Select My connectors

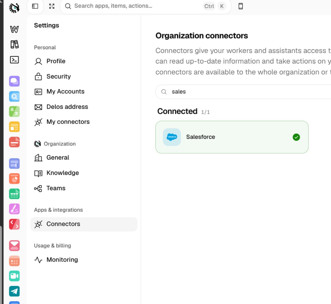tap(84, 122)
